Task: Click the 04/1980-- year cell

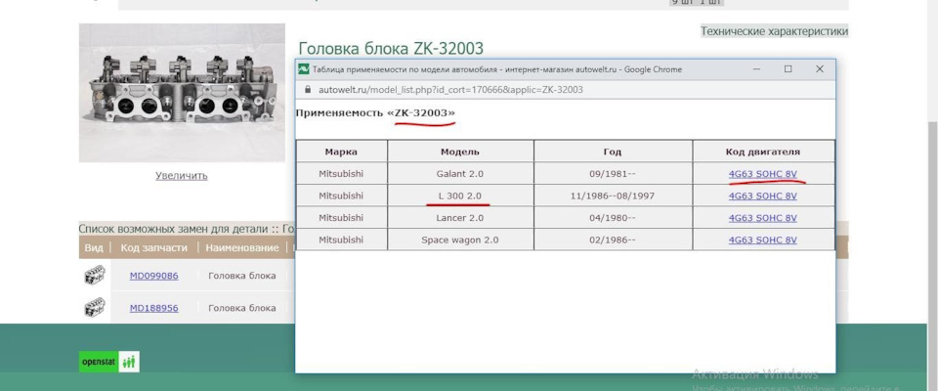Action: (613, 218)
